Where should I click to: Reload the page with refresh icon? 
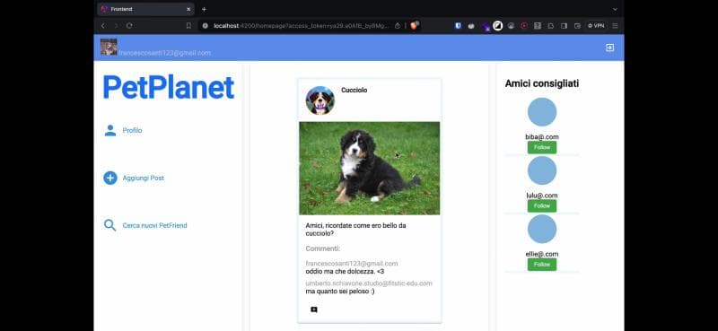(129, 26)
